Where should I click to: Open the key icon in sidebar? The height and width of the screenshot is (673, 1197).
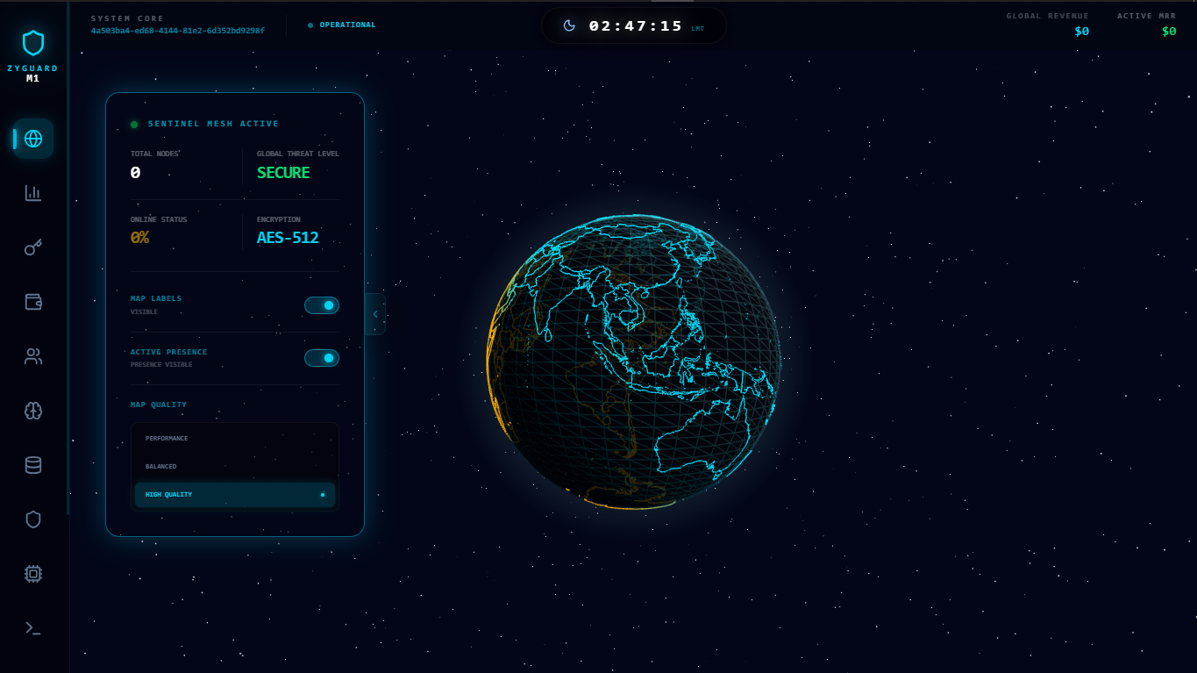(33, 247)
